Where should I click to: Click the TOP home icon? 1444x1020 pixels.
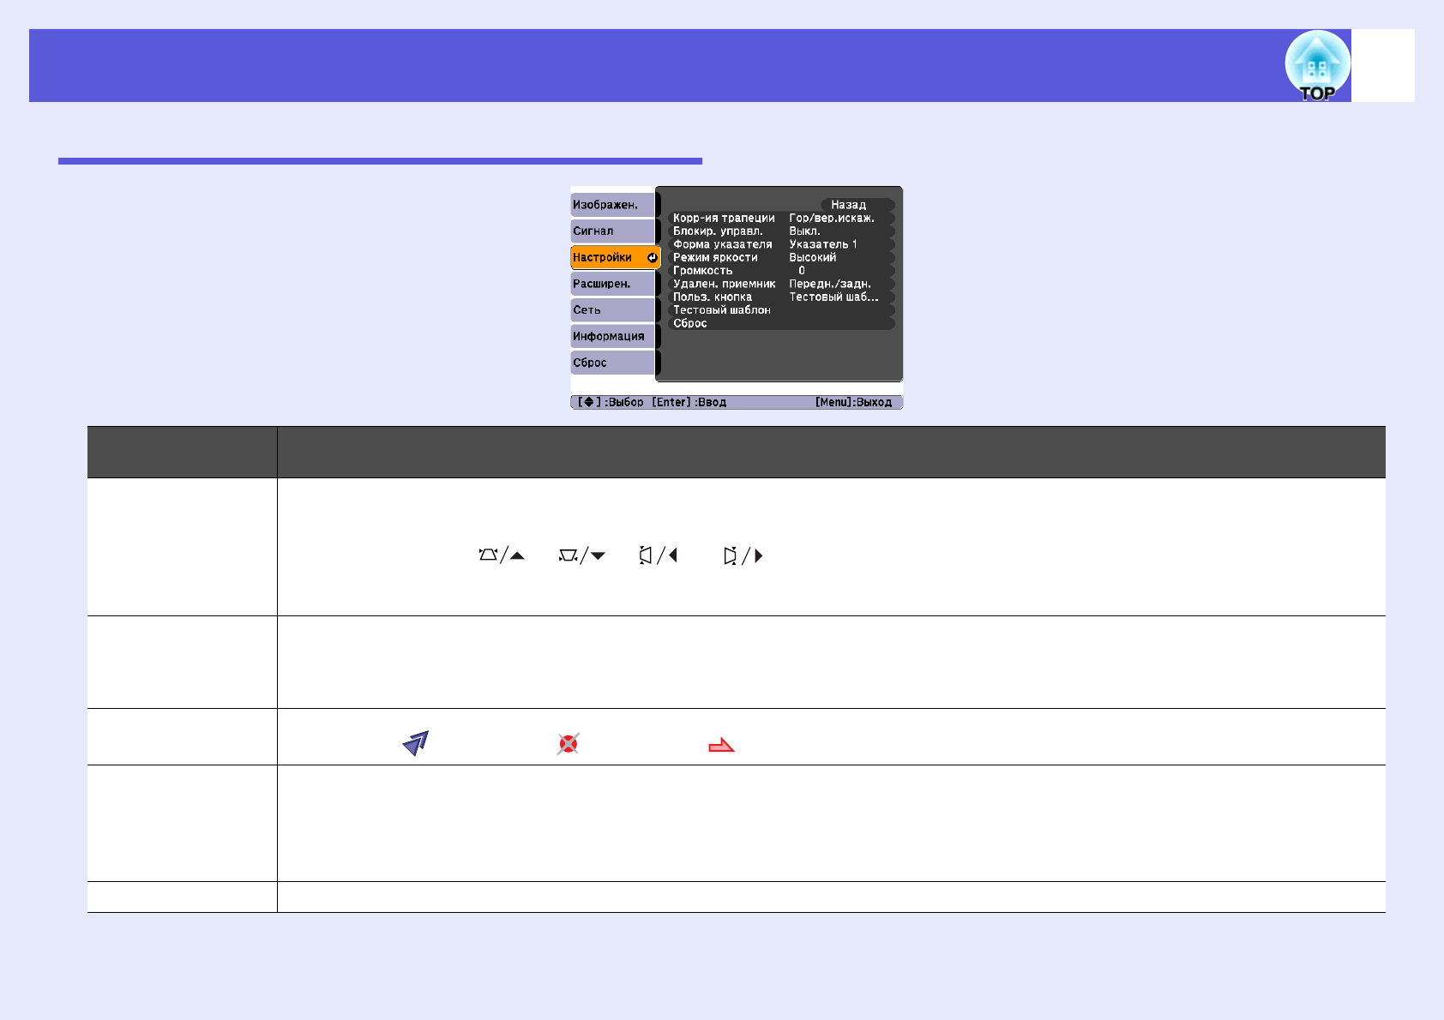point(1316,66)
